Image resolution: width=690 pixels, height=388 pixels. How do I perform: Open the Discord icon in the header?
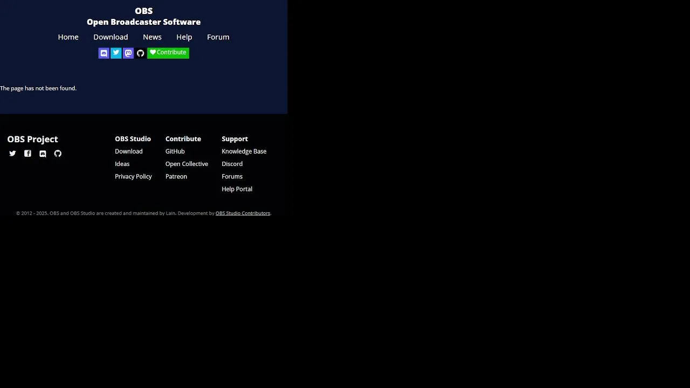(x=103, y=53)
